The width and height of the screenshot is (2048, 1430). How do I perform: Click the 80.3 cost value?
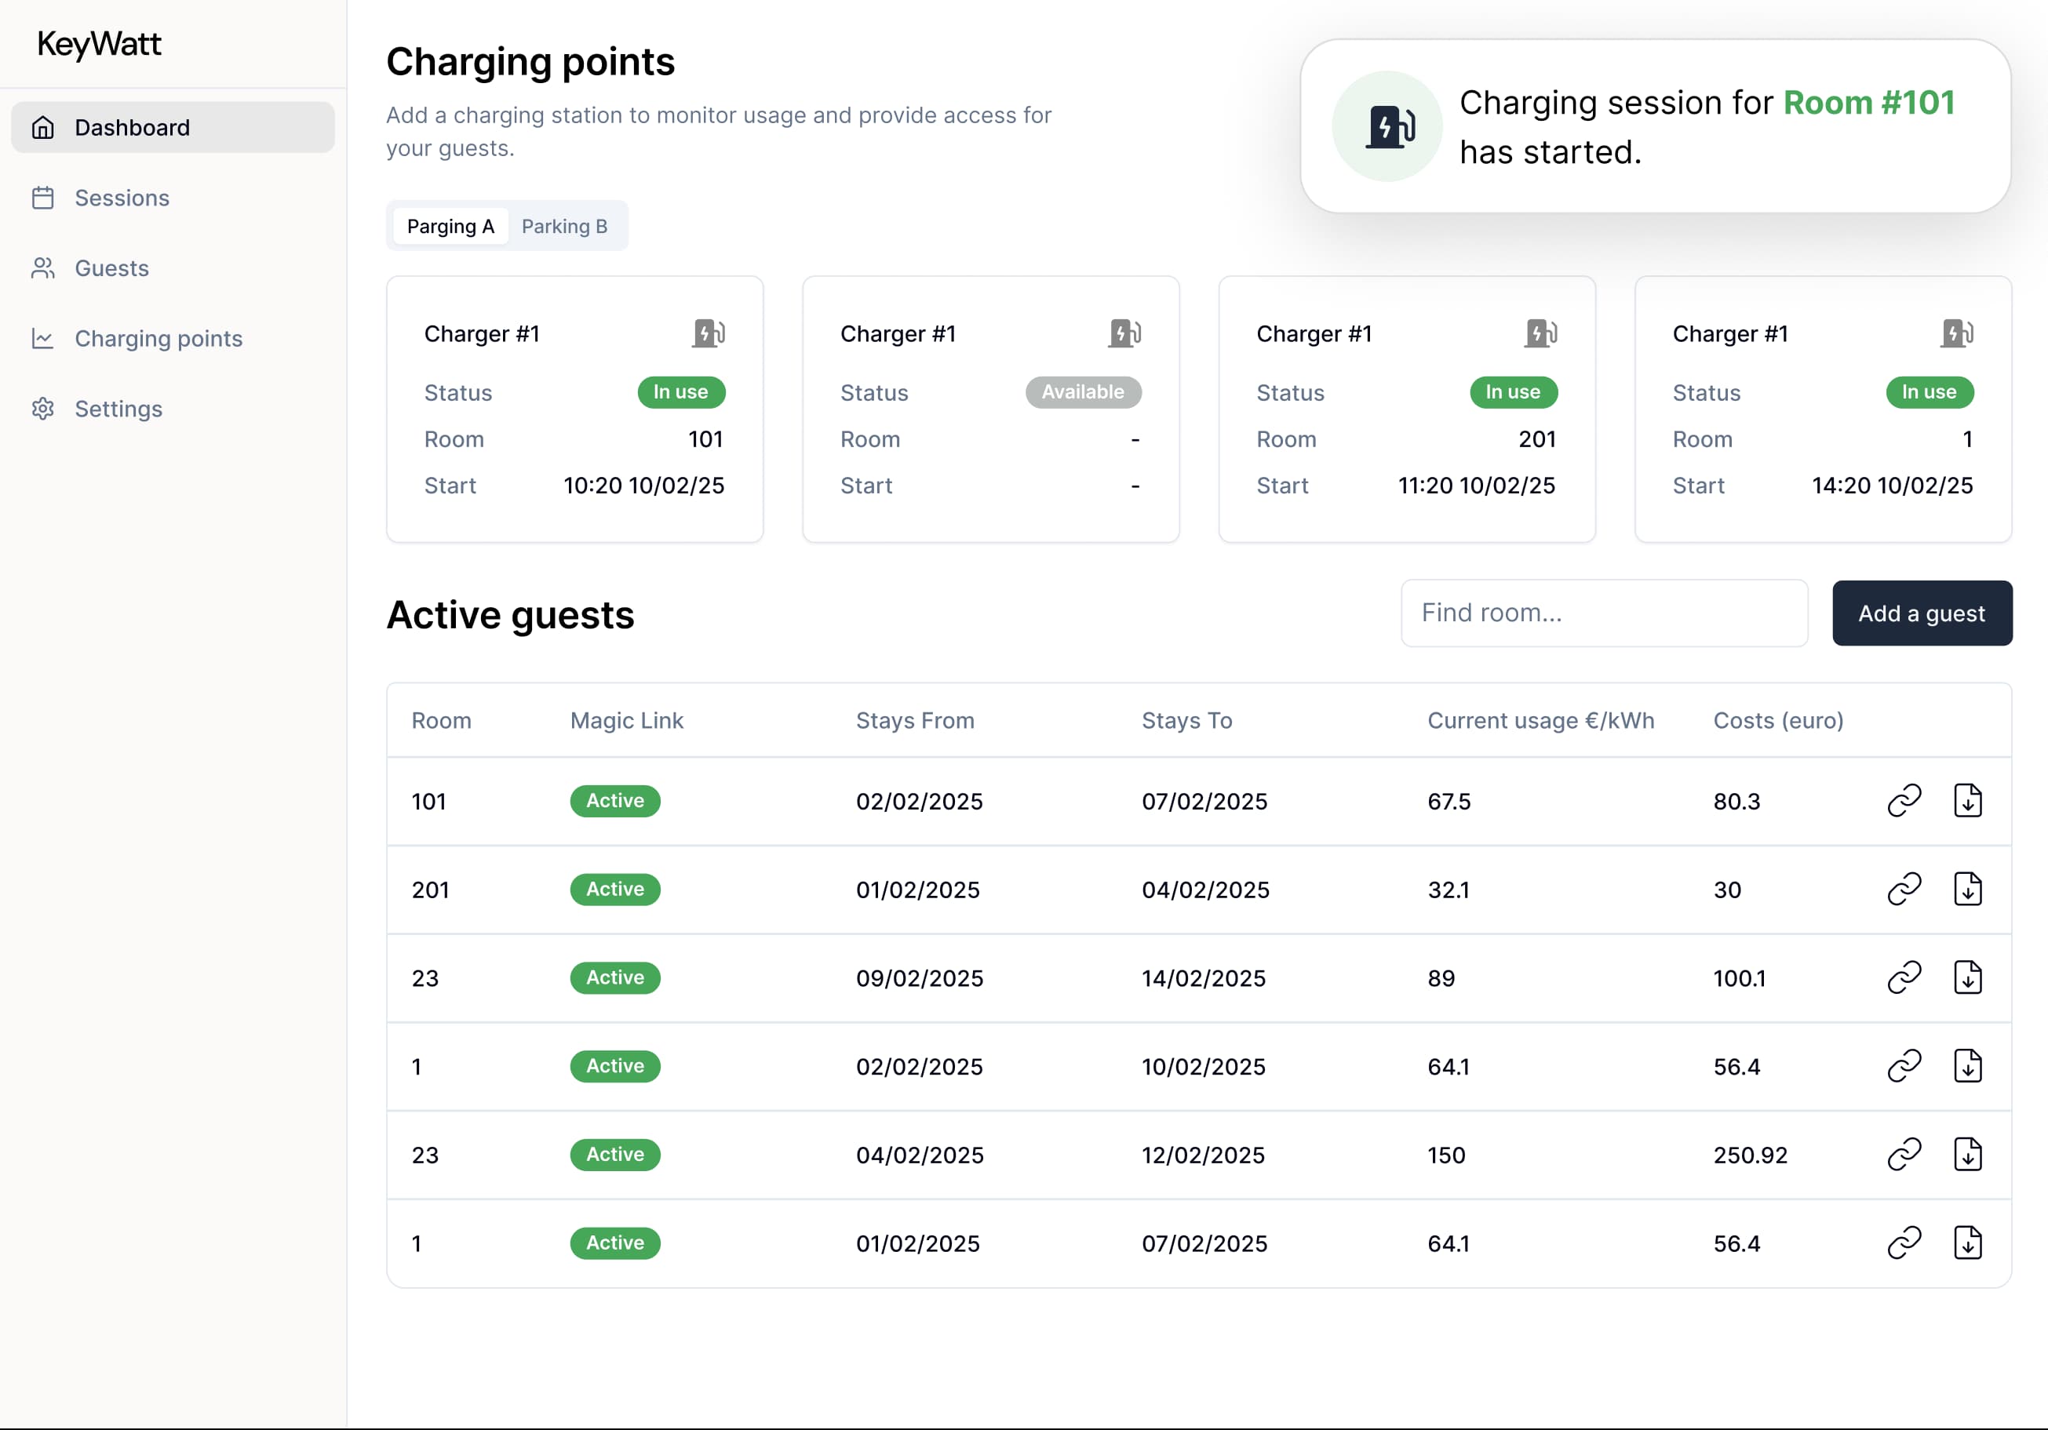tap(1736, 802)
